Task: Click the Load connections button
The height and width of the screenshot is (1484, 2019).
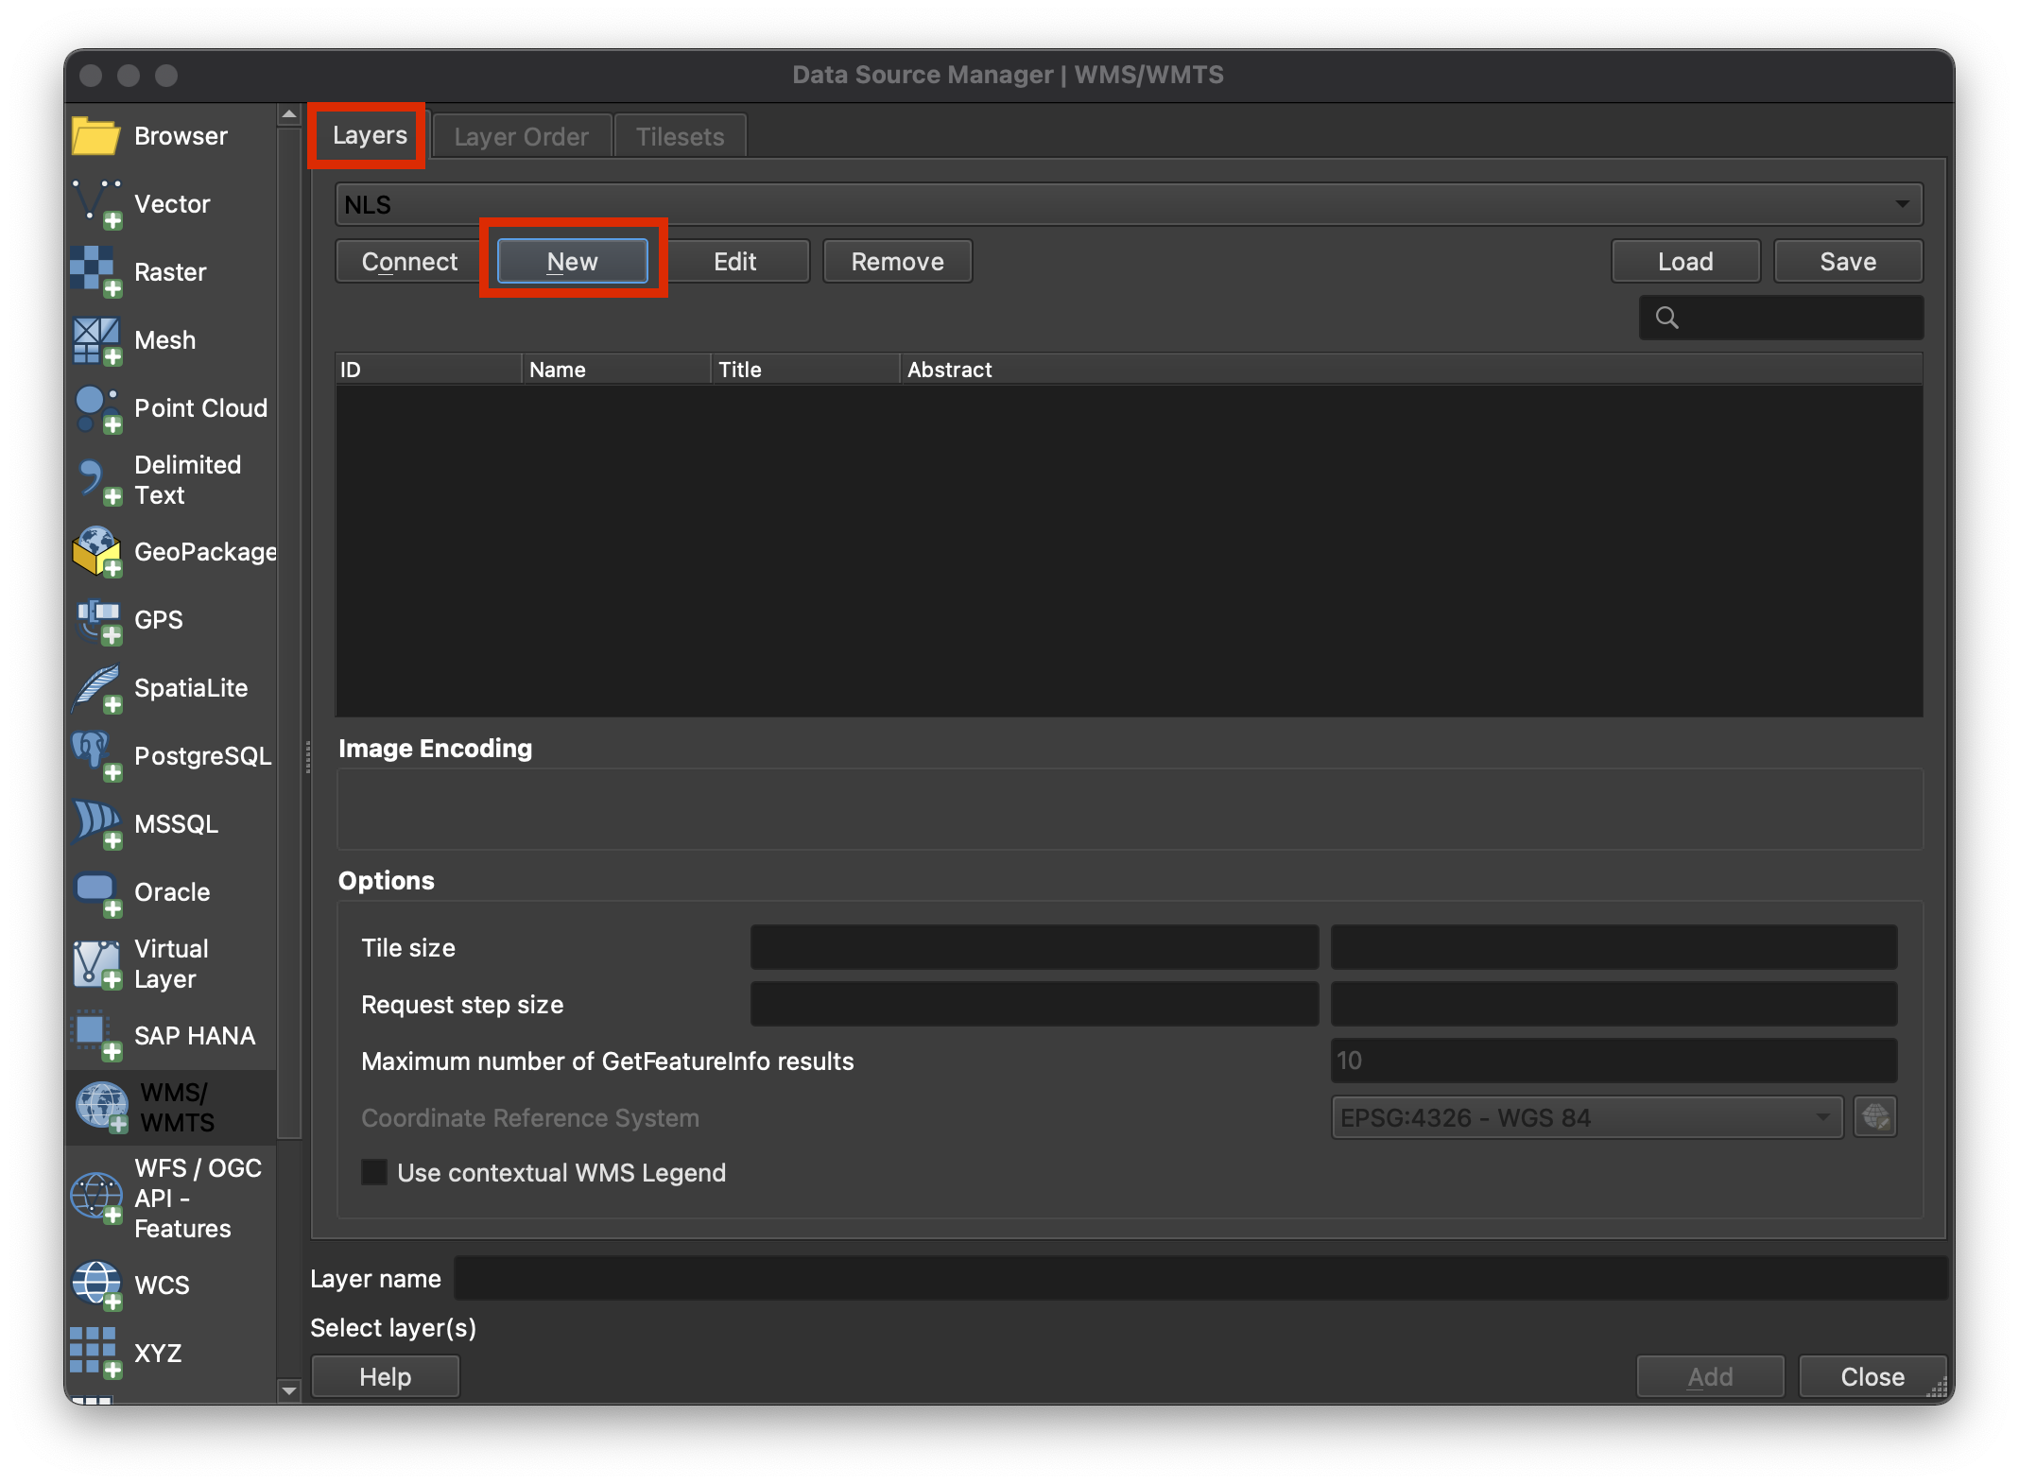Action: [1684, 262]
